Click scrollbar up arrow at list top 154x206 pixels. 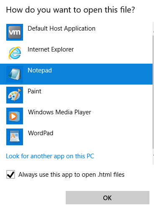pos(153,32)
